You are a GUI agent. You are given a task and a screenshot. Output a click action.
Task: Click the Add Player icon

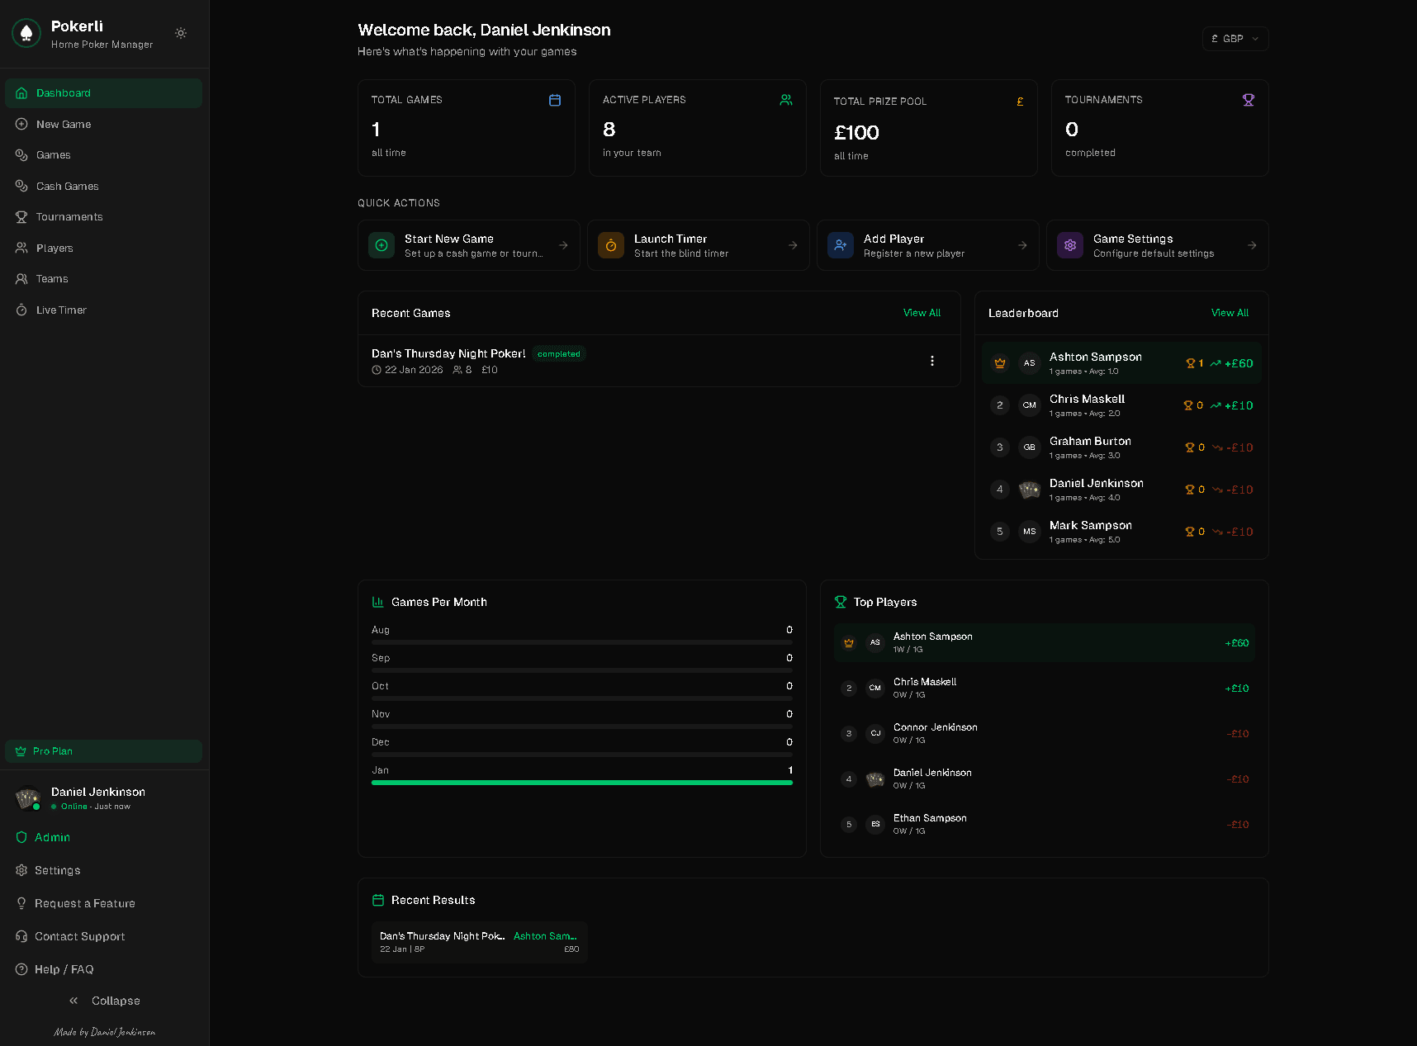click(x=840, y=244)
